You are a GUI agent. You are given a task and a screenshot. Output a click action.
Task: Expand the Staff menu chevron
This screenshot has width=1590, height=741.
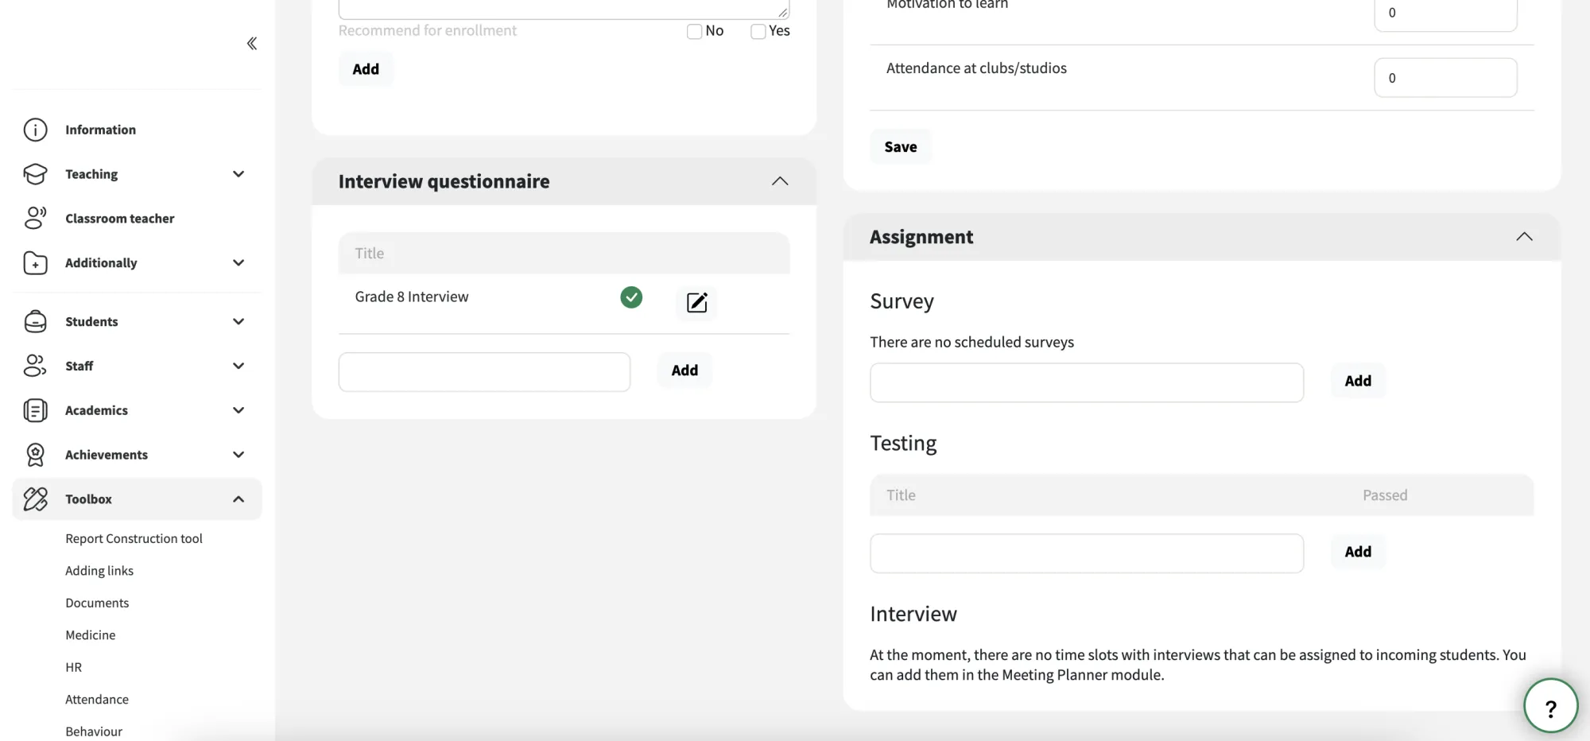[238, 366]
